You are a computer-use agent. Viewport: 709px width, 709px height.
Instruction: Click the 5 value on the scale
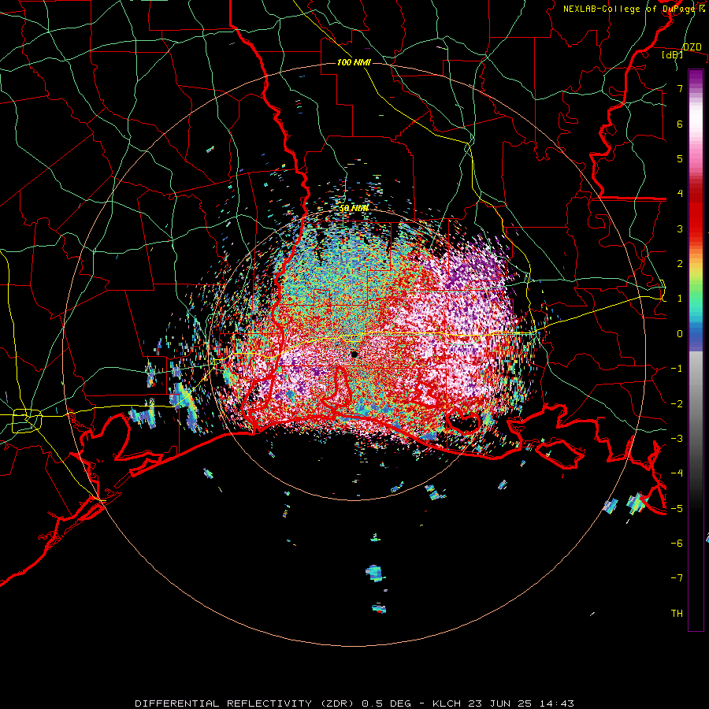point(680,158)
